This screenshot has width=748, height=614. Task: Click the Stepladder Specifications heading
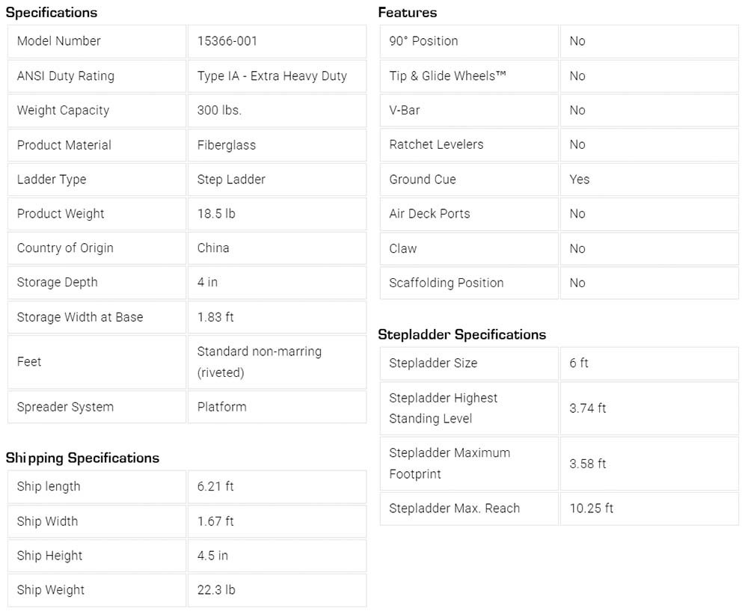462,334
